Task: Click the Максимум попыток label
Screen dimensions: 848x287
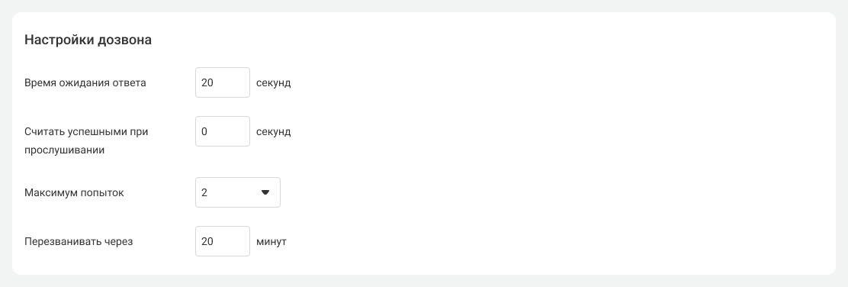Action: 74,192
